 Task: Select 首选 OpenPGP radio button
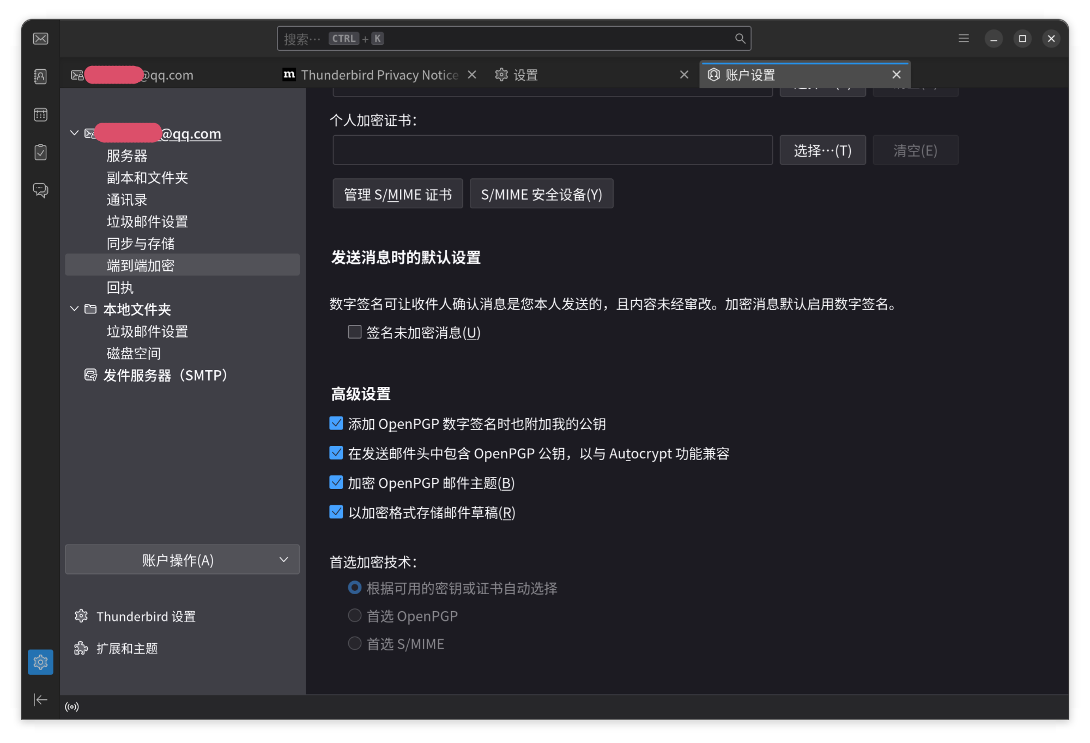[355, 615]
